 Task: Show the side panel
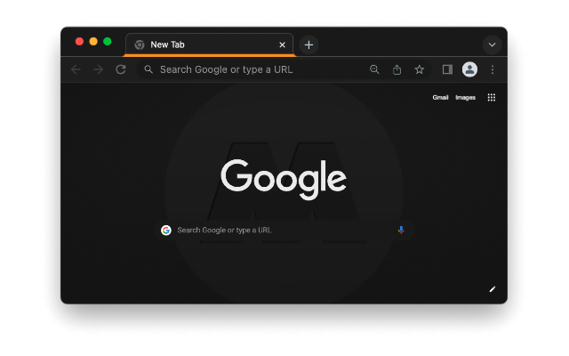click(x=447, y=69)
